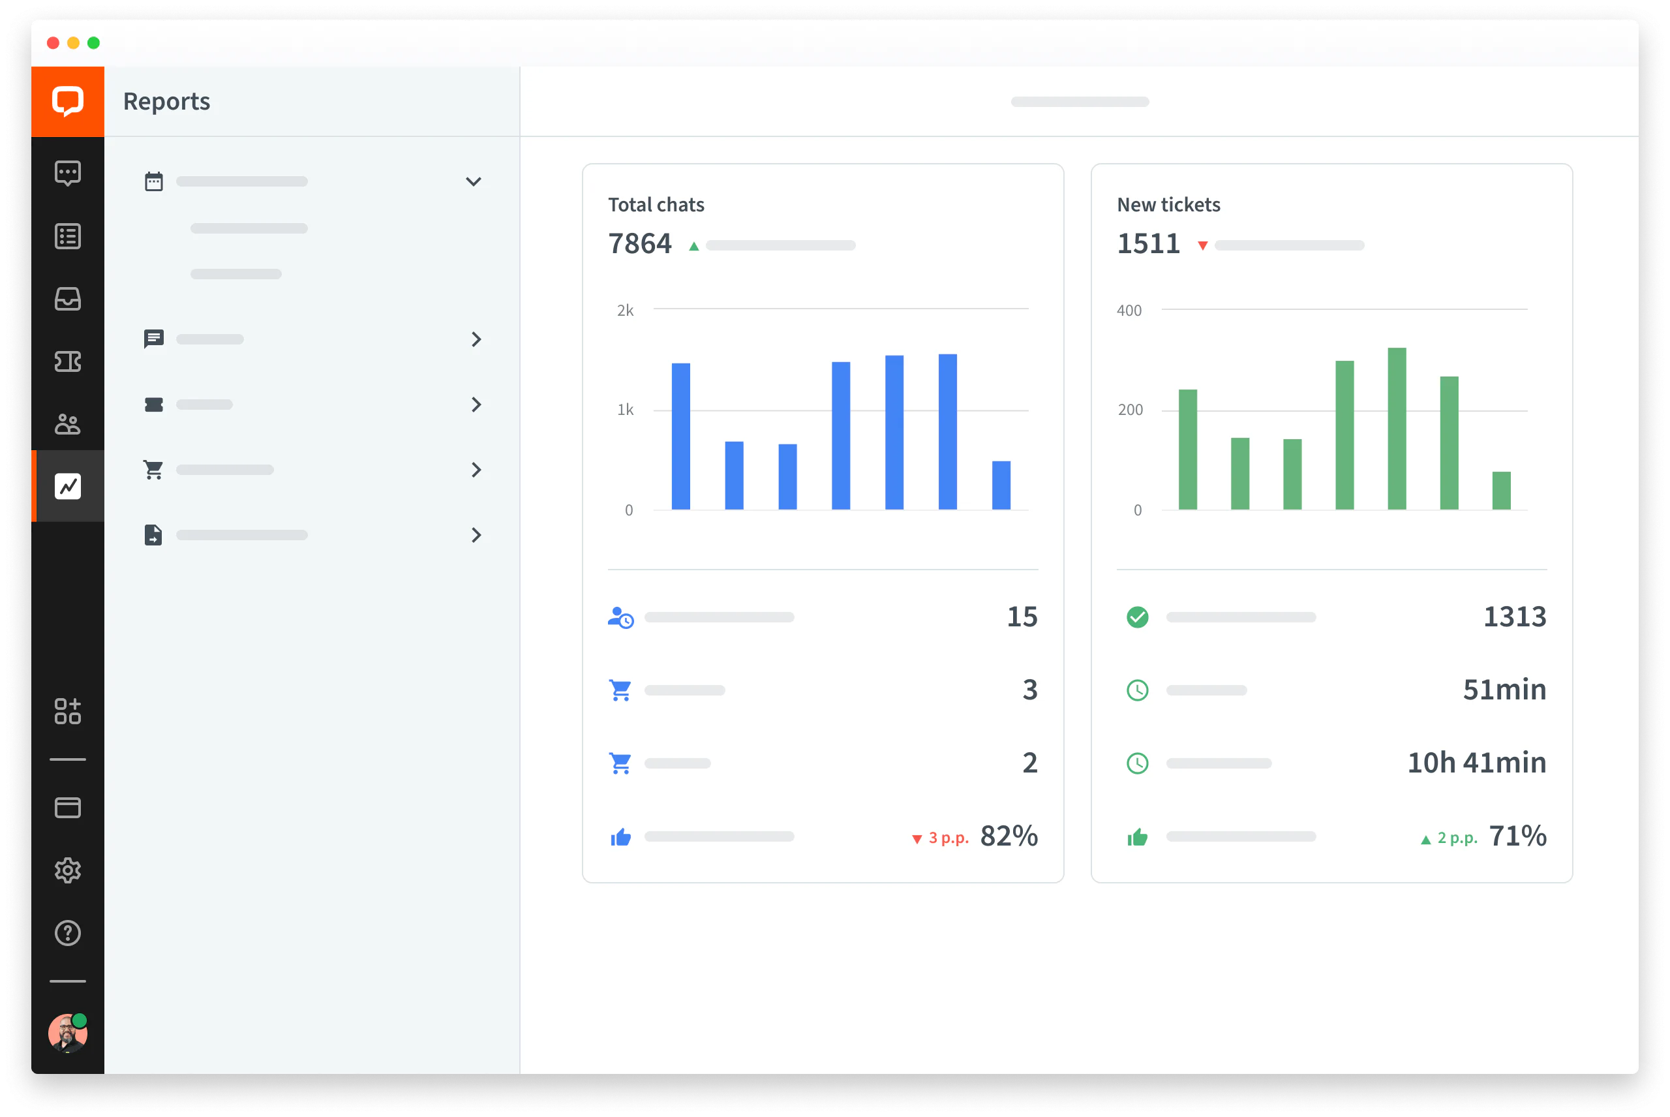The image size is (1670, 1117).
Task: Expand the chat reports submenu chevron
Action: click(476, 340)
